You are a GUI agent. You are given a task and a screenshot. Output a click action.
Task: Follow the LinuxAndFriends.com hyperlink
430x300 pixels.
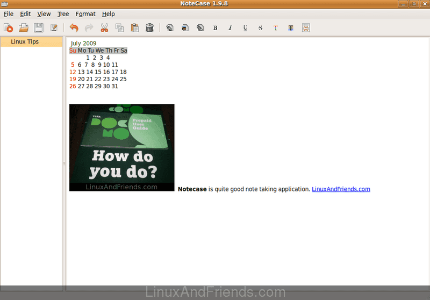[x=341, y=189]
